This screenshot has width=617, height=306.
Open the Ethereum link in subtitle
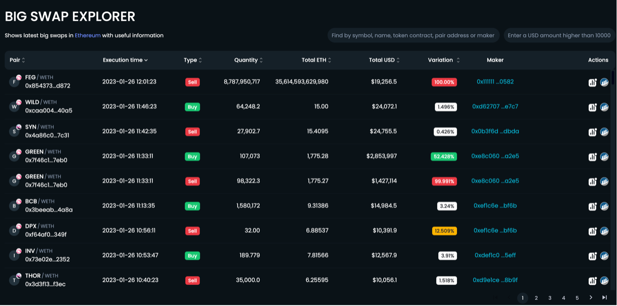click(88, 35)
